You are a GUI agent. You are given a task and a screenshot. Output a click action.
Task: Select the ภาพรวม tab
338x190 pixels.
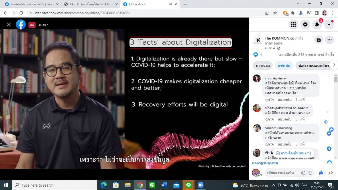click(263, 66)
